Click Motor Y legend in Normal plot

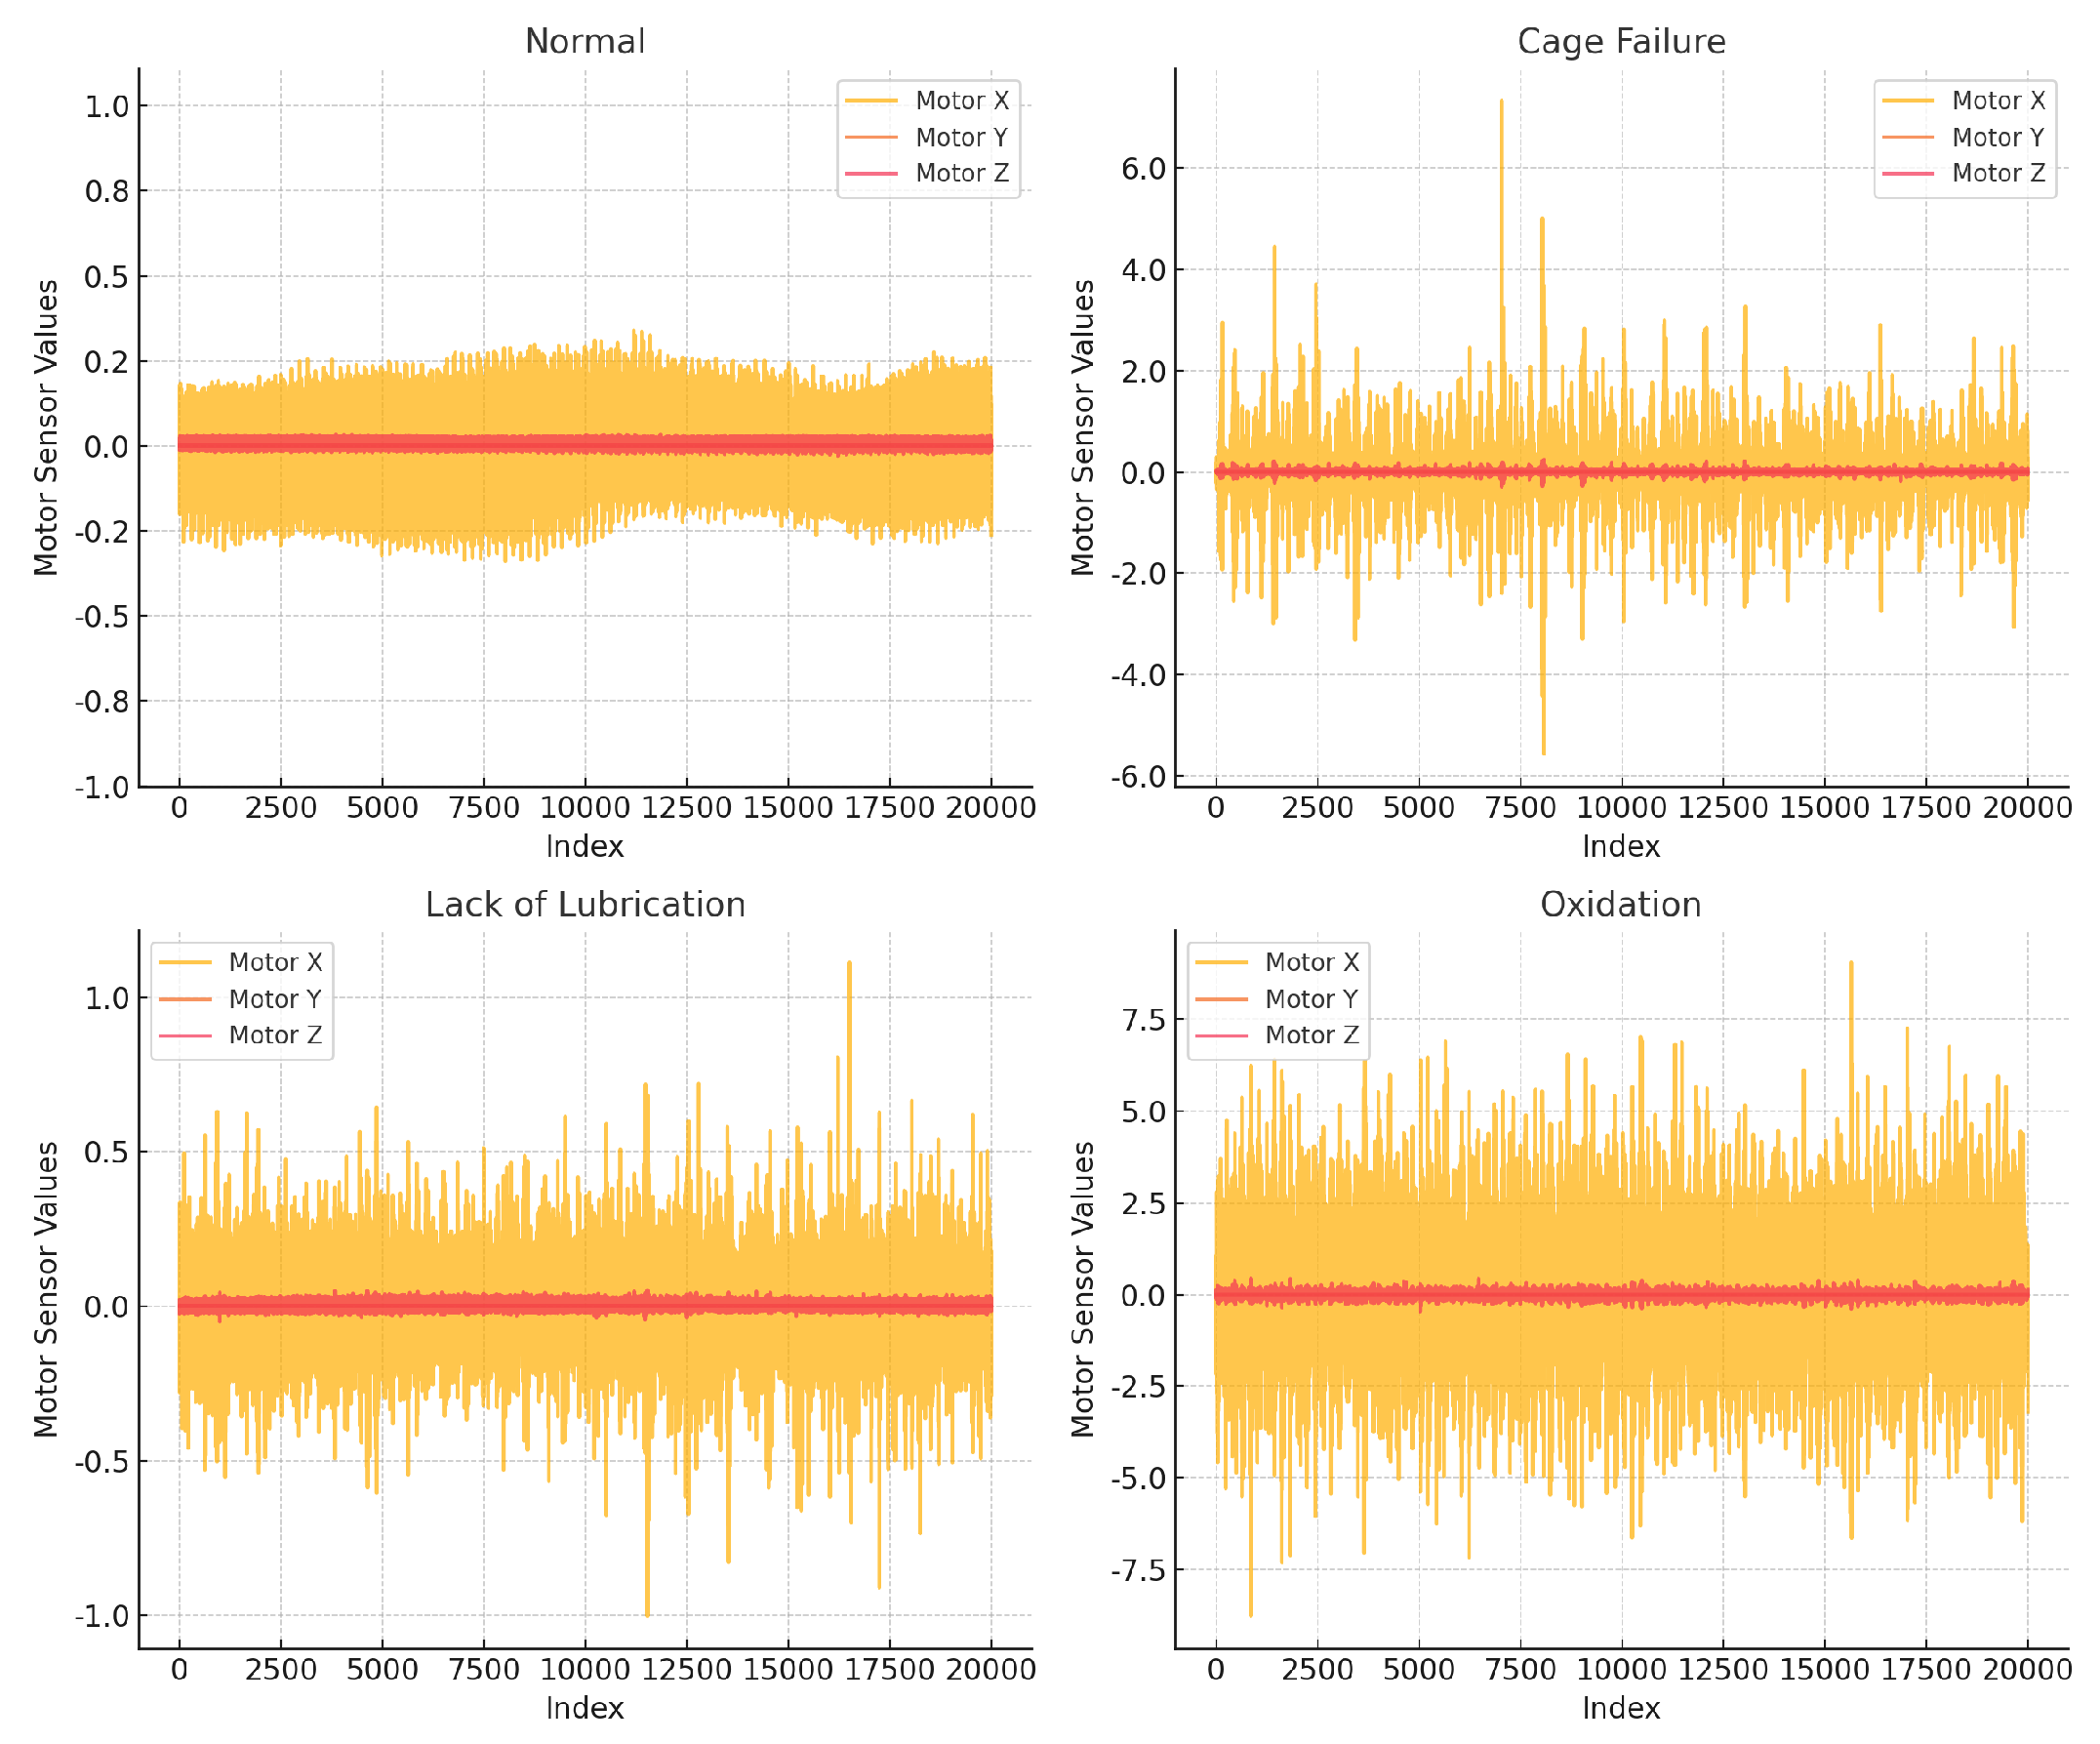[961, 137]
